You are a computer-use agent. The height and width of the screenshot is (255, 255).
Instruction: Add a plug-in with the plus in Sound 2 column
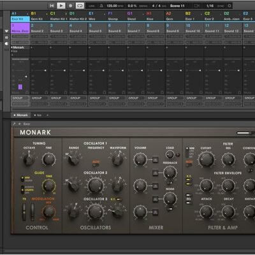coord(31,47)
